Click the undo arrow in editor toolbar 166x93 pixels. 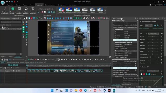click(x=37, y=18)
